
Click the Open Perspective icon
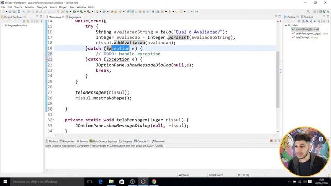tap(315, 12)
